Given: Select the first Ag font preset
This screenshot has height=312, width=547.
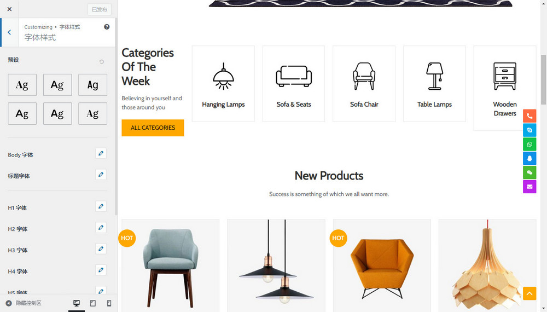Looking at the screenshot, I should click(22, 85).
